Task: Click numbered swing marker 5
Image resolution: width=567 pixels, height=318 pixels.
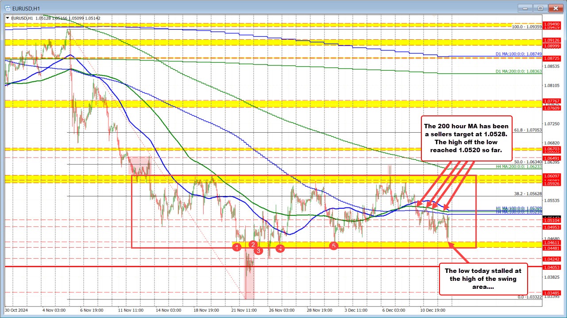Action: tap(333, 245)
